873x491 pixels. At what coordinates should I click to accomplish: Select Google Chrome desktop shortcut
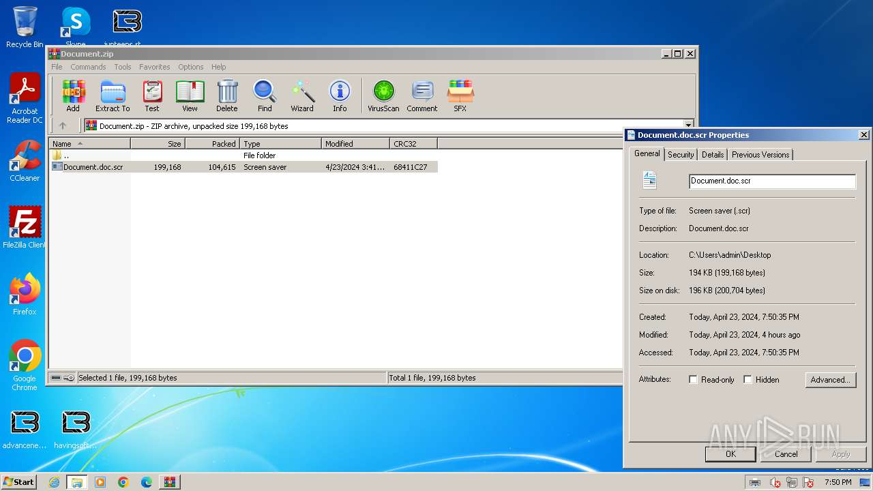point(25,365)
